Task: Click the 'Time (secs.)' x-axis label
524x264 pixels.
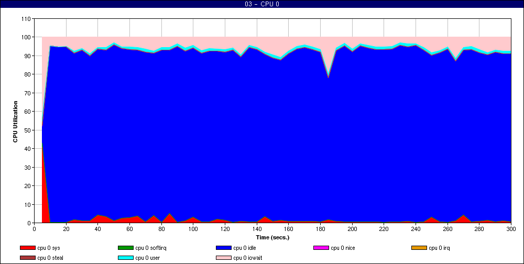Action: 272,238
